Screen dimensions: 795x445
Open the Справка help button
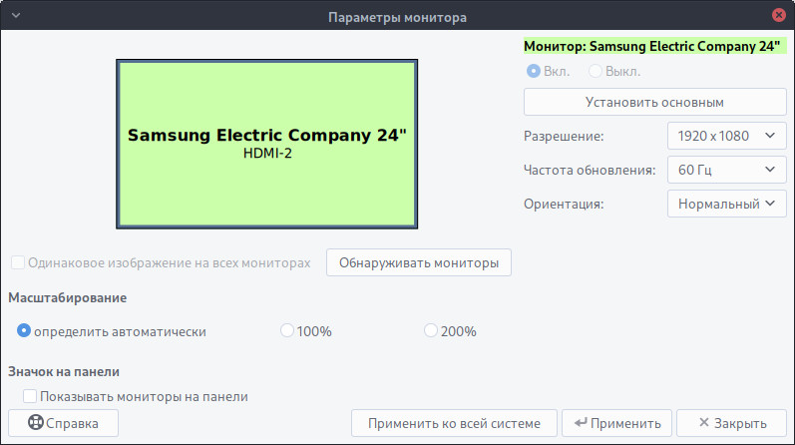(x=64, y=423)
